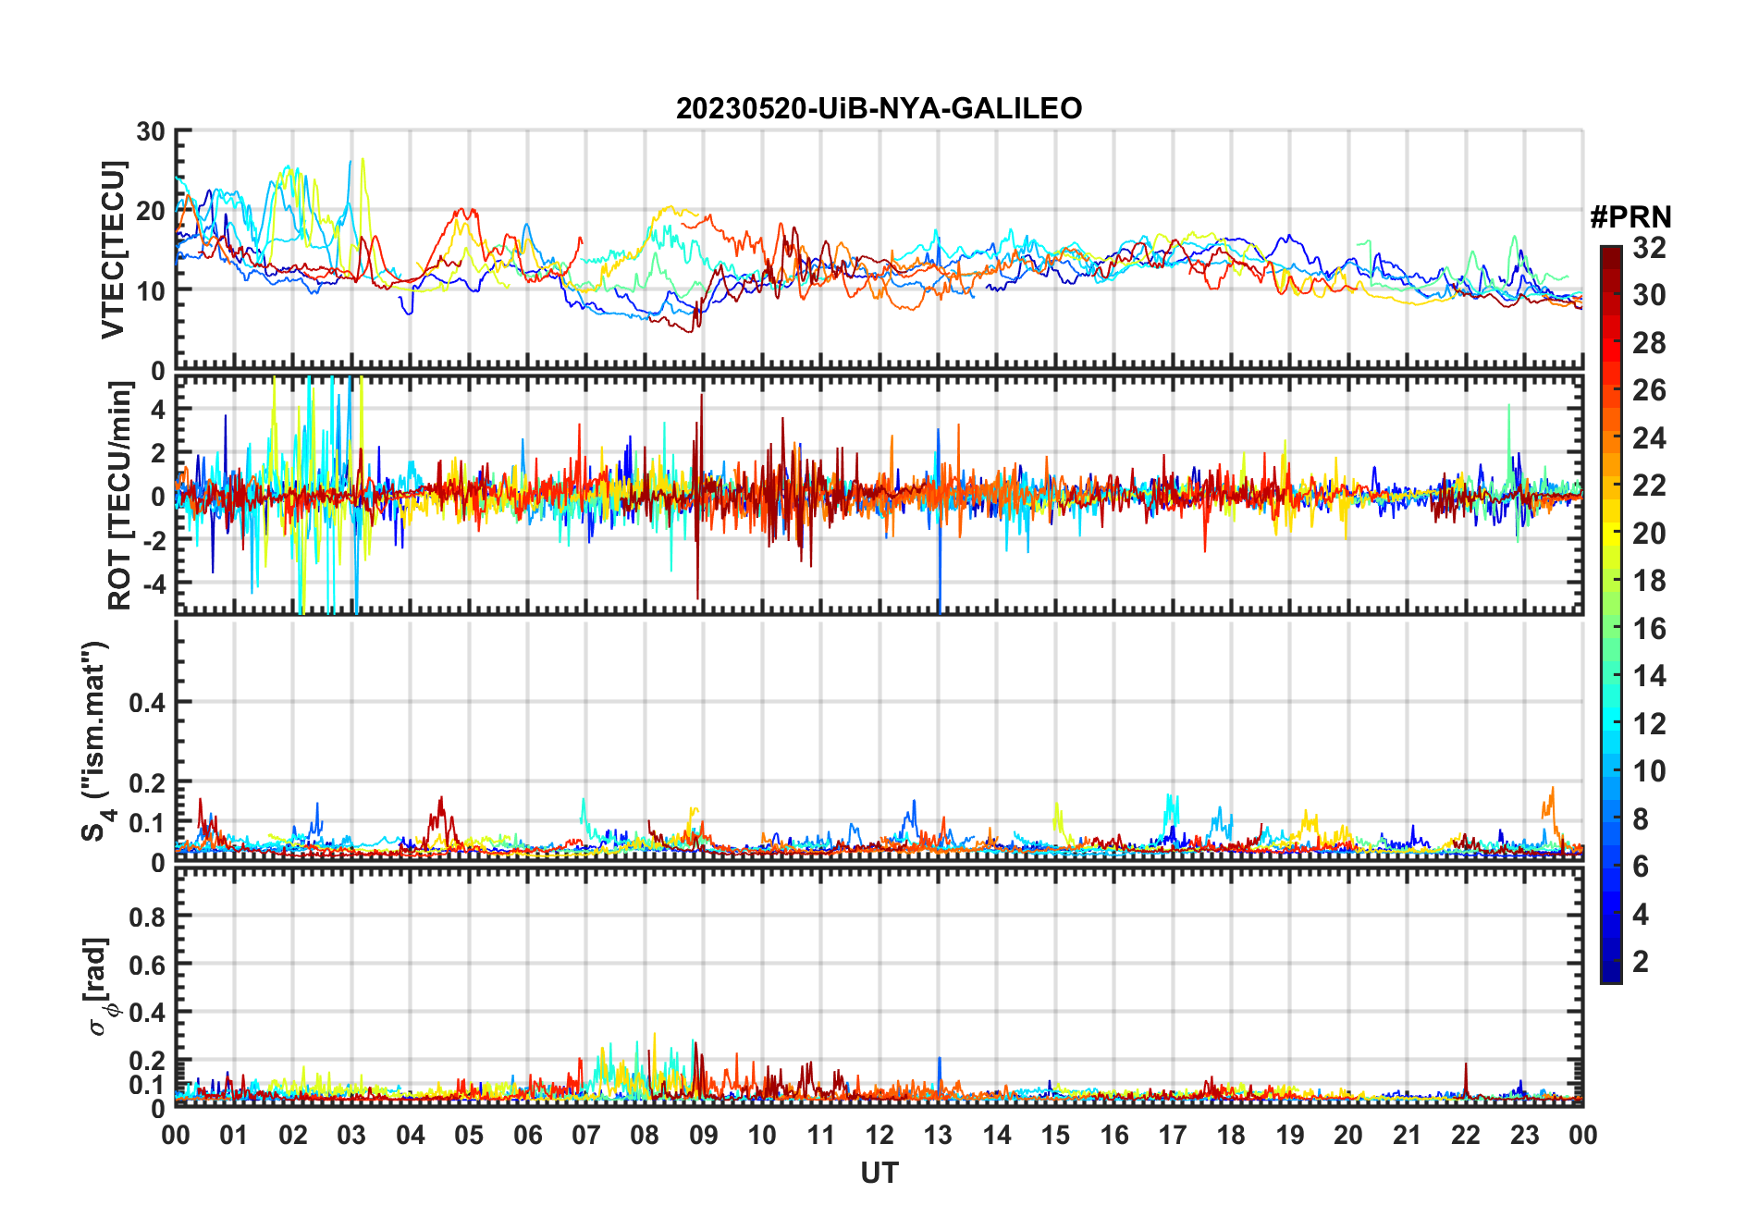Select the 26 tick on the PRN colorbar
Screen dimensions: 1759x1230
click(1649, 390)
